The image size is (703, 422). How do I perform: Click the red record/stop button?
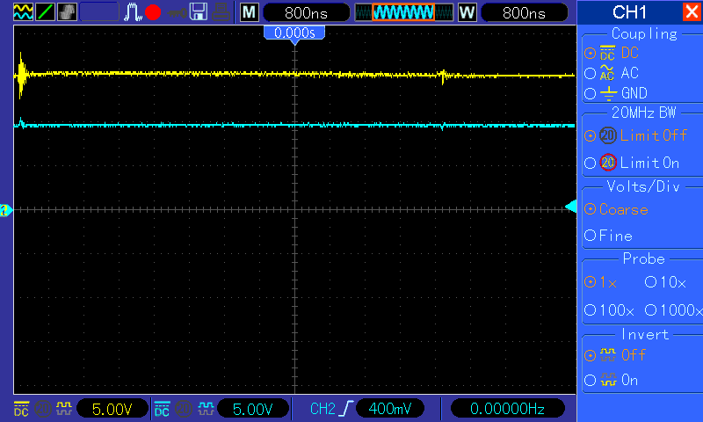(x=153, y=12)
